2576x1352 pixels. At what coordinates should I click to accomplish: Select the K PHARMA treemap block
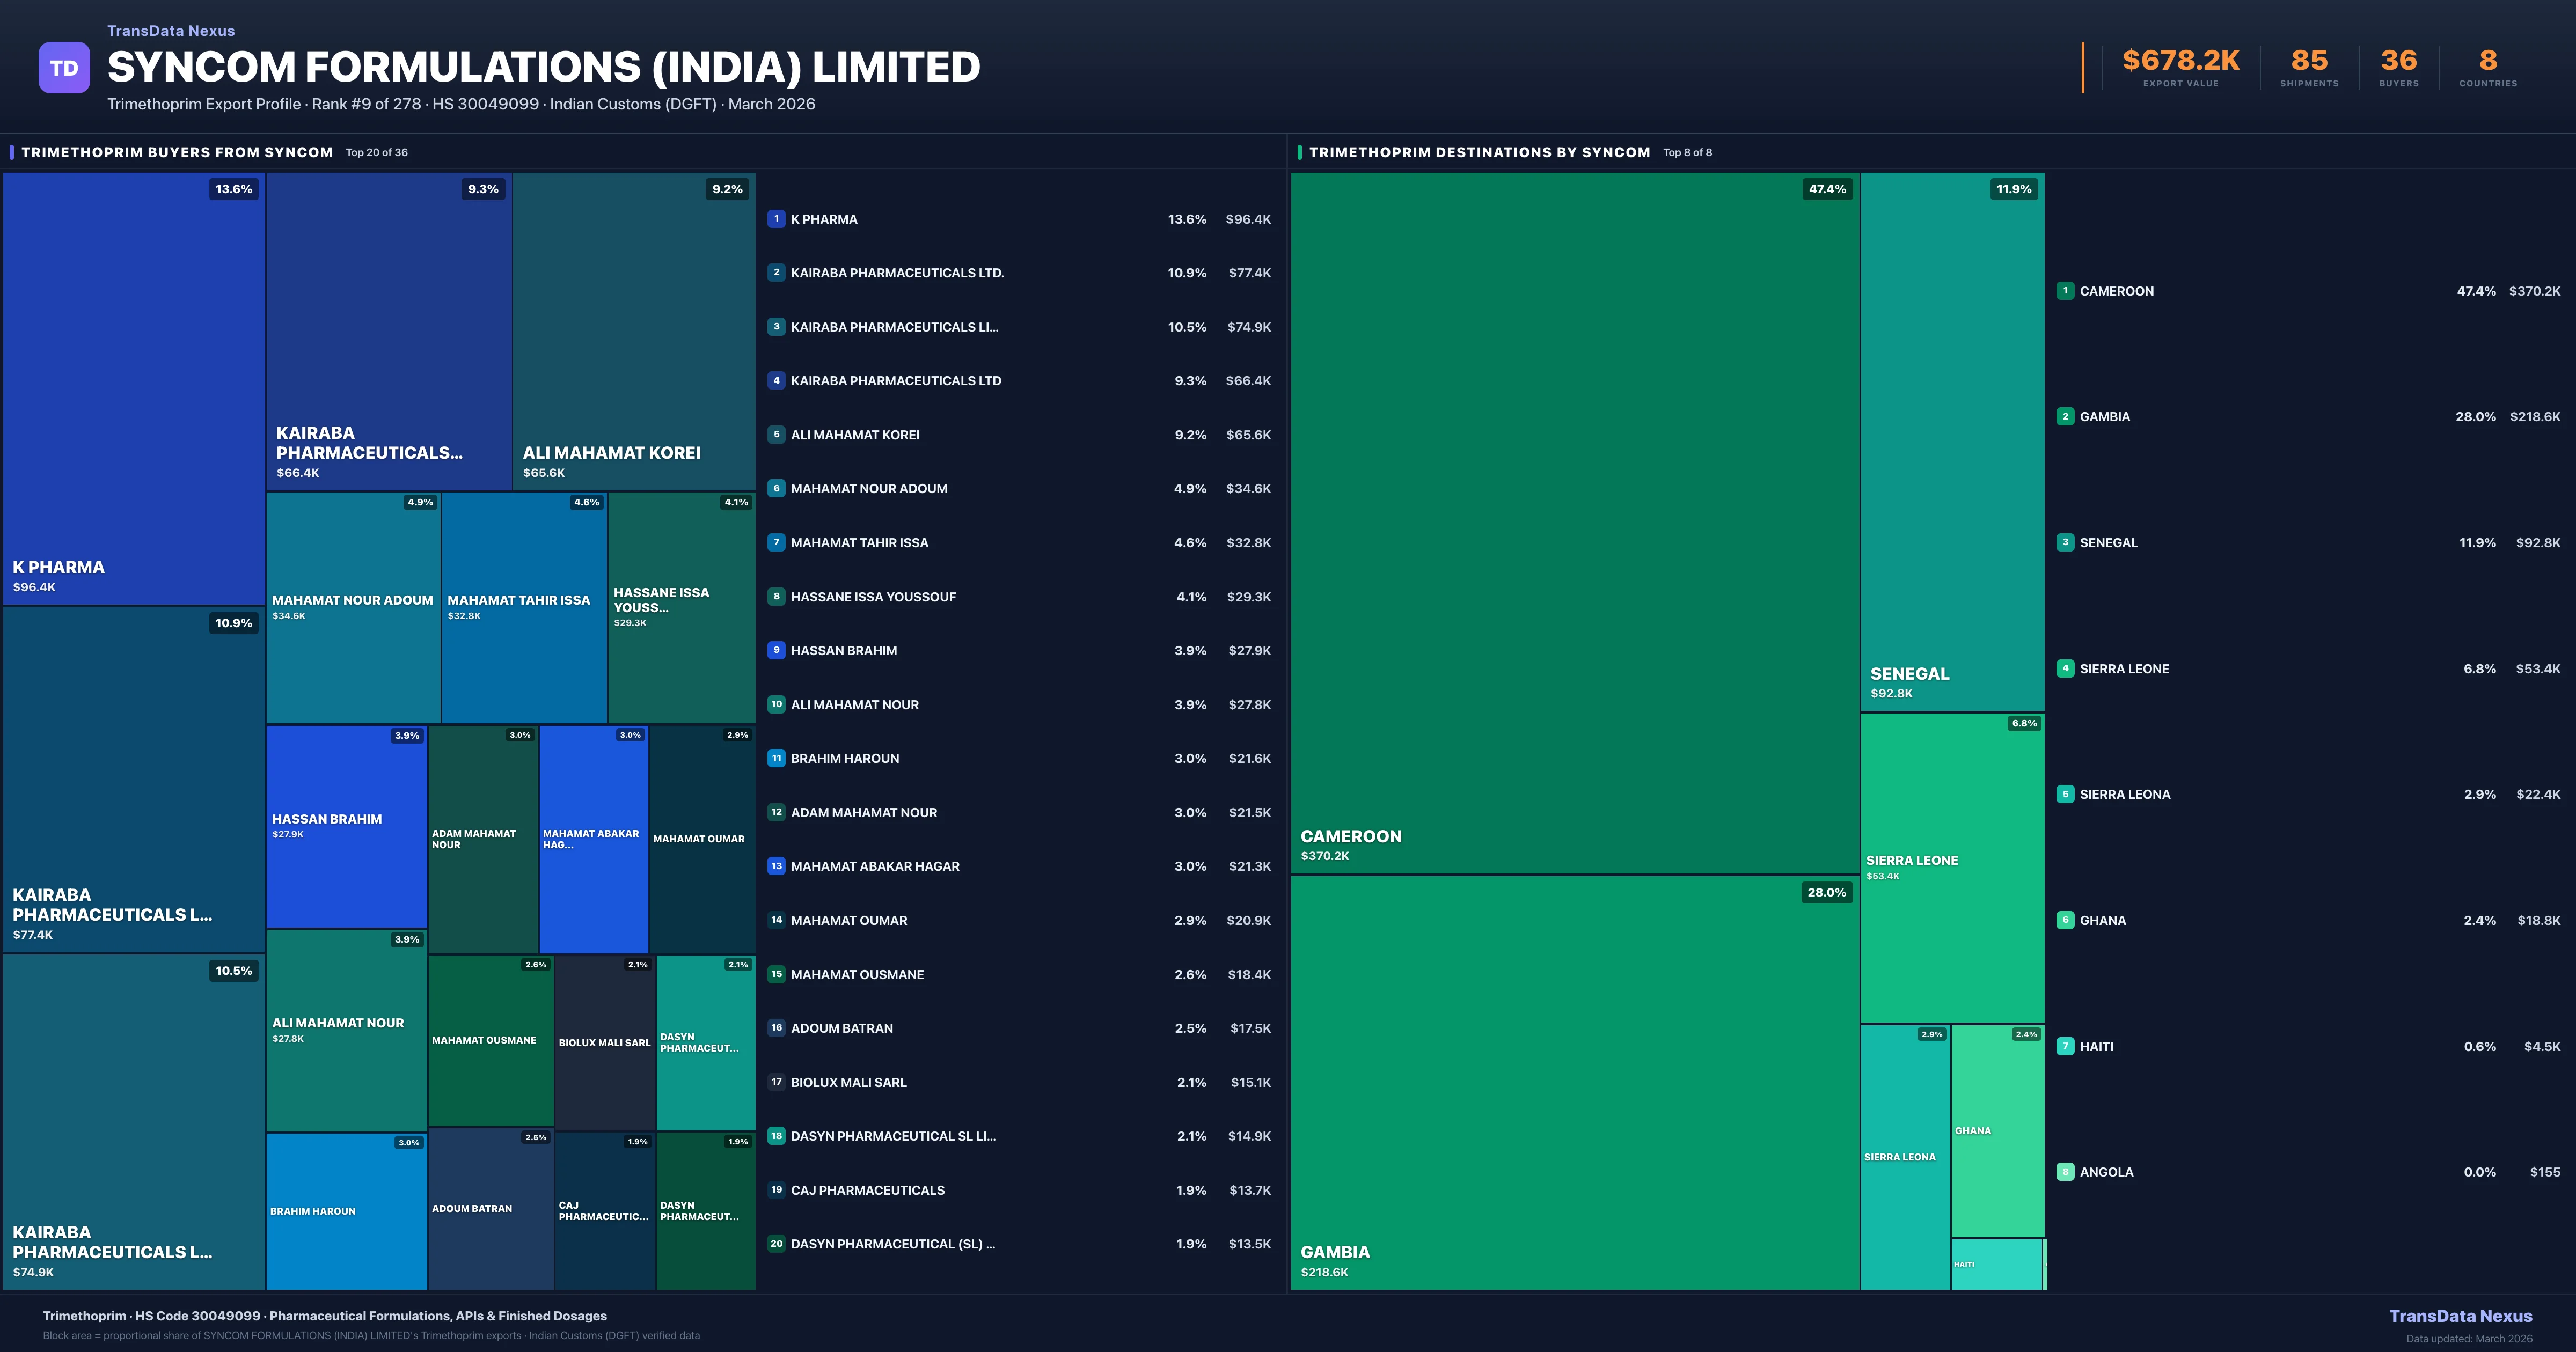133,388
